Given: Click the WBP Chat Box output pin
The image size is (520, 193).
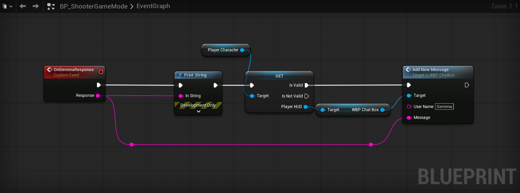Looking at the screenshot, I should (x=382, y=110).
